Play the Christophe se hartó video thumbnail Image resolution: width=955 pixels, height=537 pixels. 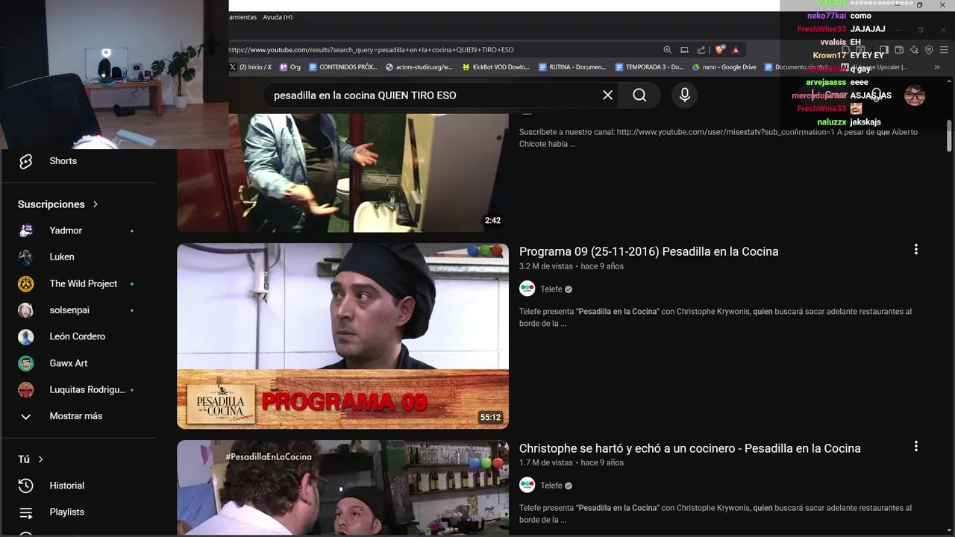342,487
